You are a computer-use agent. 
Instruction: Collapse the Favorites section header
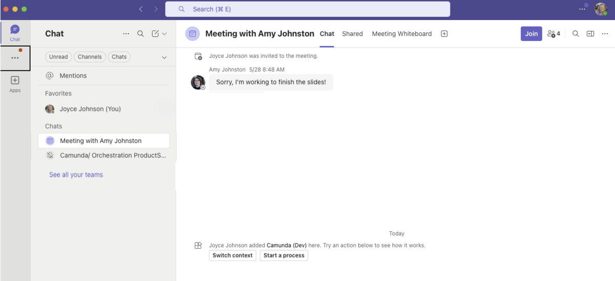click(58, 93)
